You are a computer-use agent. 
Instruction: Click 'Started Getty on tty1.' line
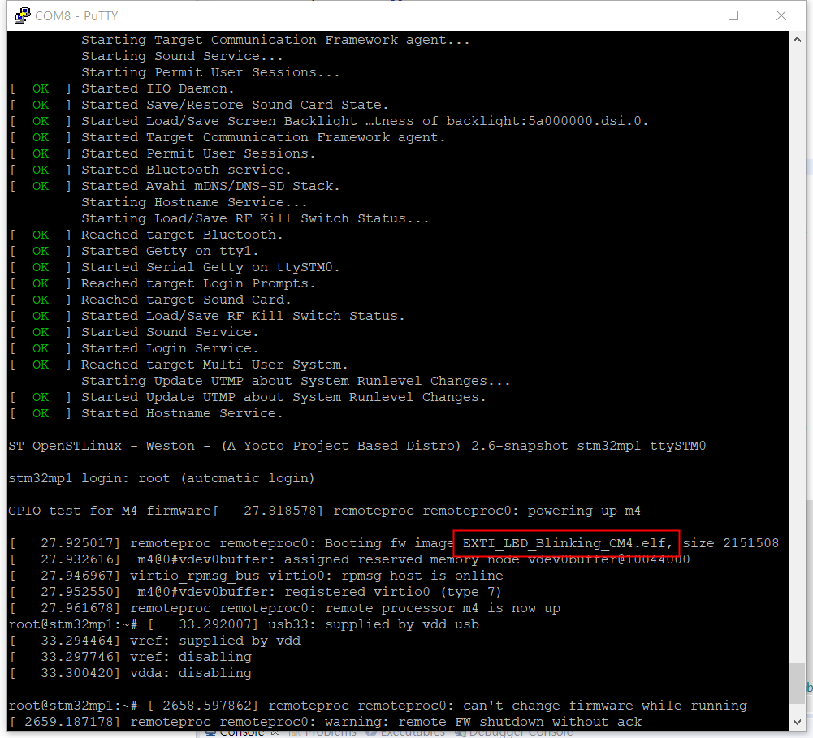134,251
